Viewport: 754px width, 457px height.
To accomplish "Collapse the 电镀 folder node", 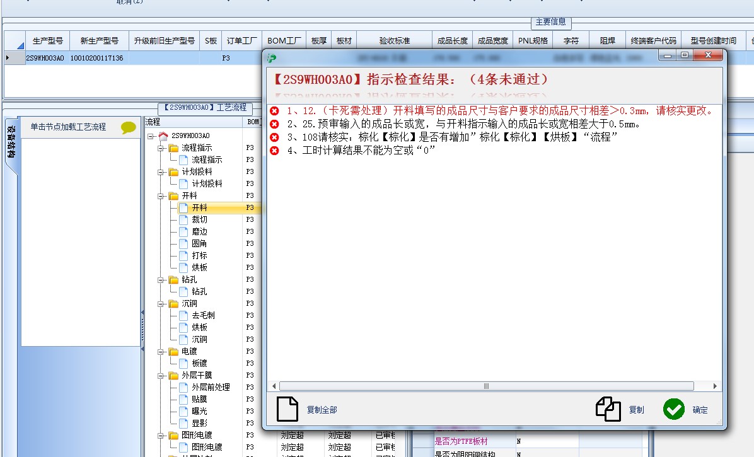I will tap(161, 352).
